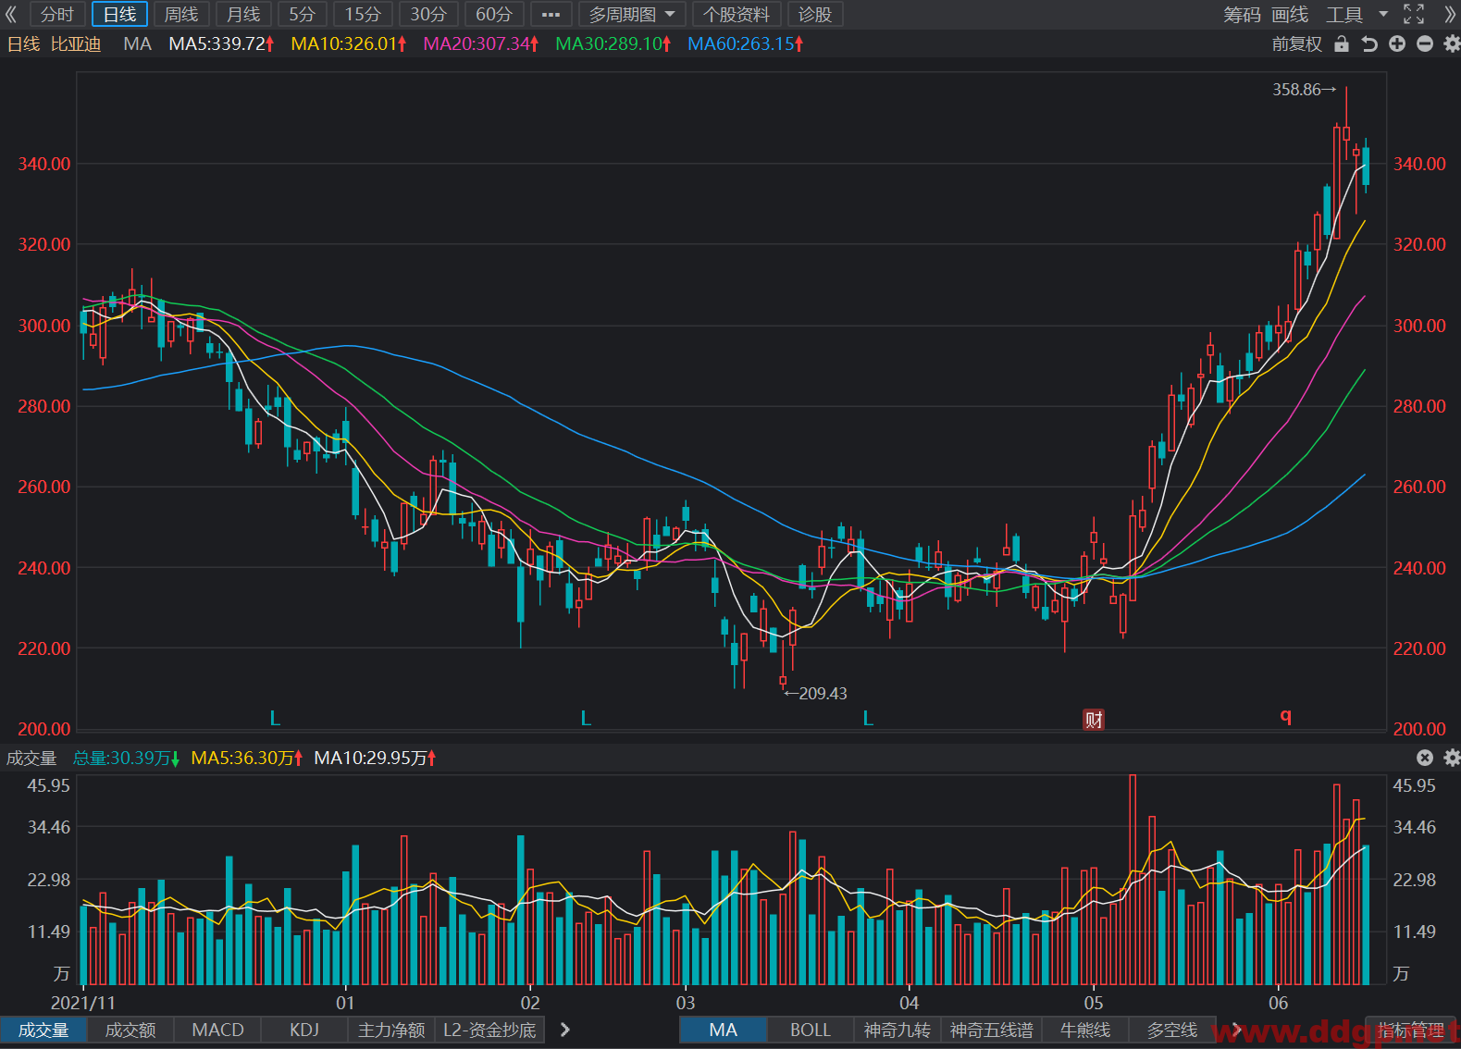Open more period options ellipsis button
Viewport: 1461px width, 1049px height.
click(551, 15)
